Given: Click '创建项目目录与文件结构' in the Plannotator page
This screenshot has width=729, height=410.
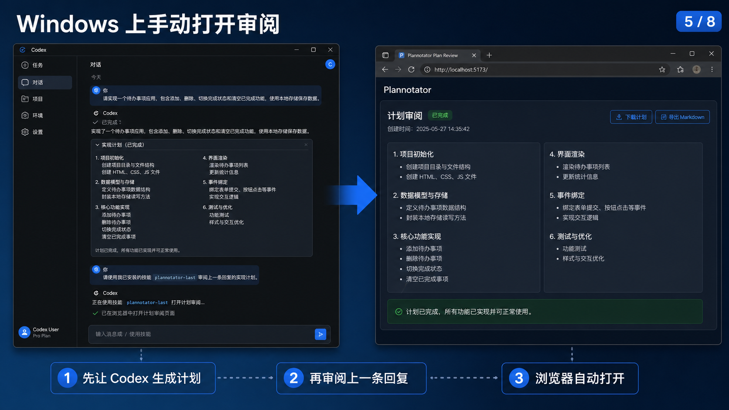Looking at the screenshot, I should pos(438,167).
